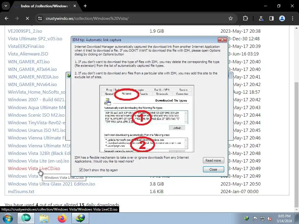The width and height of the screenshot is (299, 224).
Task: Open the clock showing 9:05 PM
Action: [x=284, y=218]
